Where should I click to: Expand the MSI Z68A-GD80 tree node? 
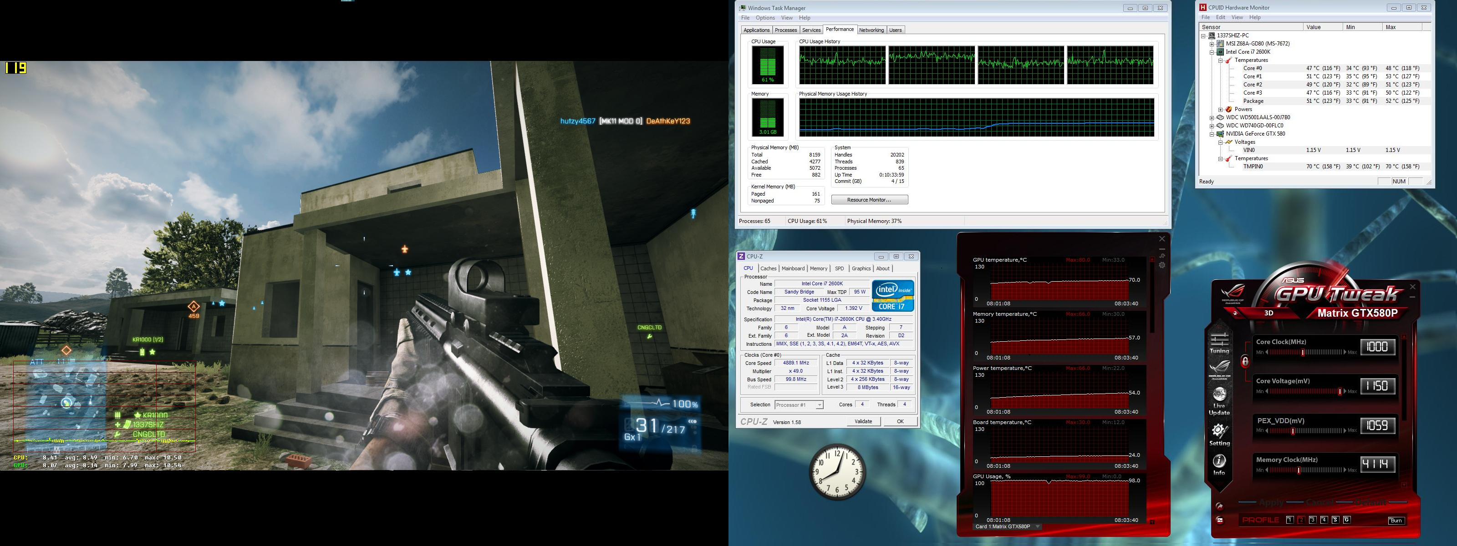coord(1212,44)
